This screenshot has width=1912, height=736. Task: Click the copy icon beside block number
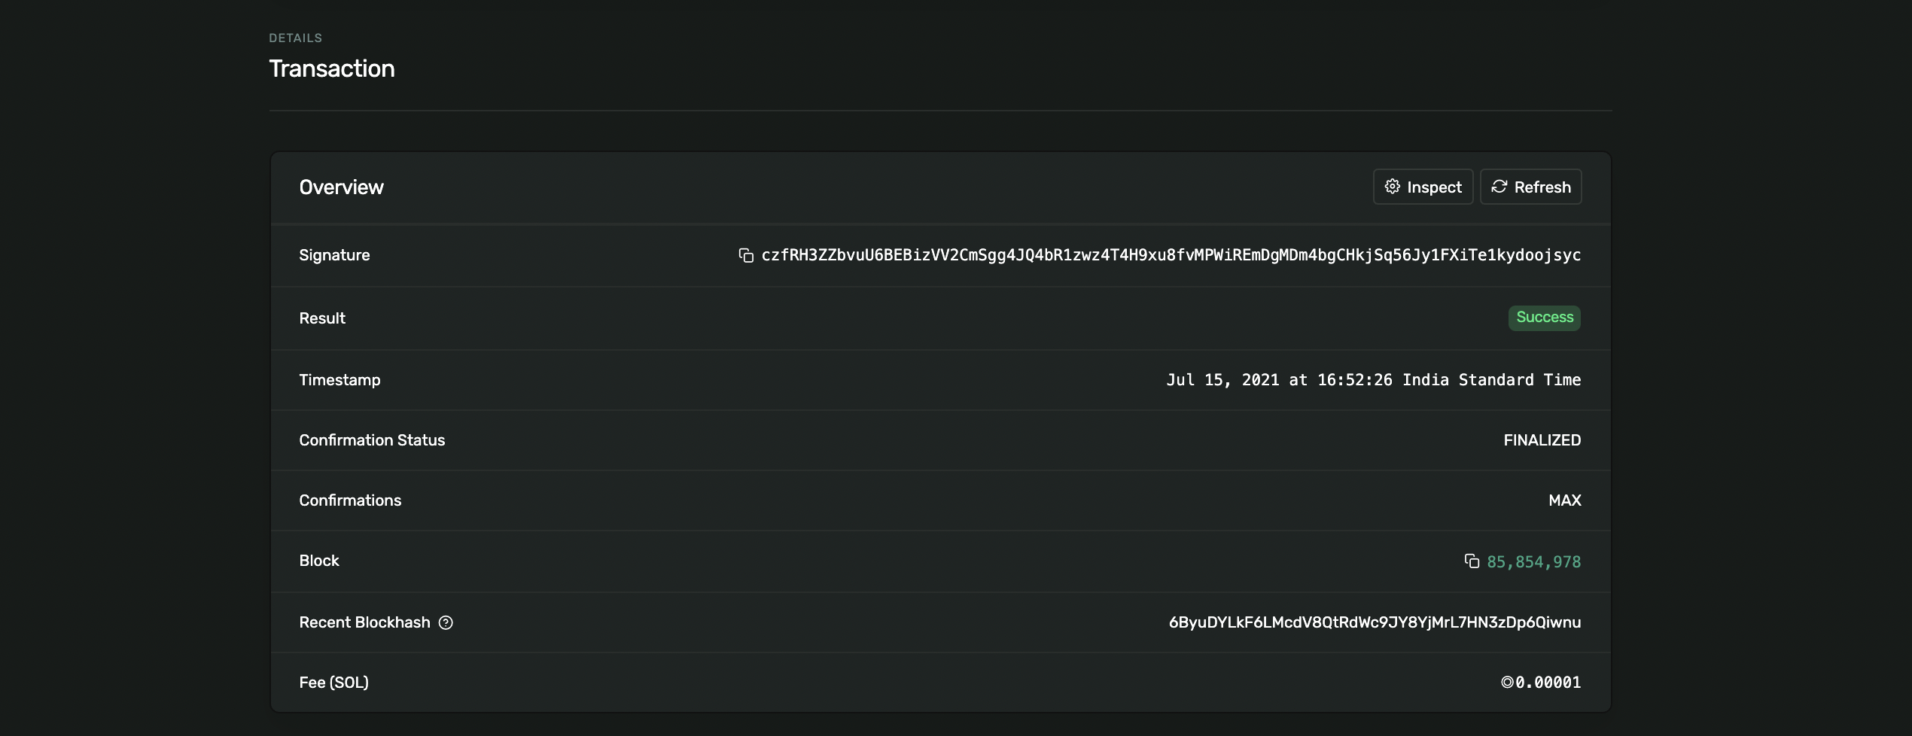point(1472,561)
